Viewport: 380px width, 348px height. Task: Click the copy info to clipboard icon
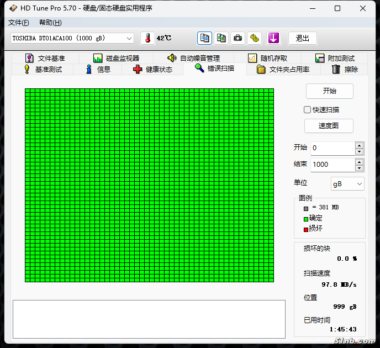[x=205, y=38]
